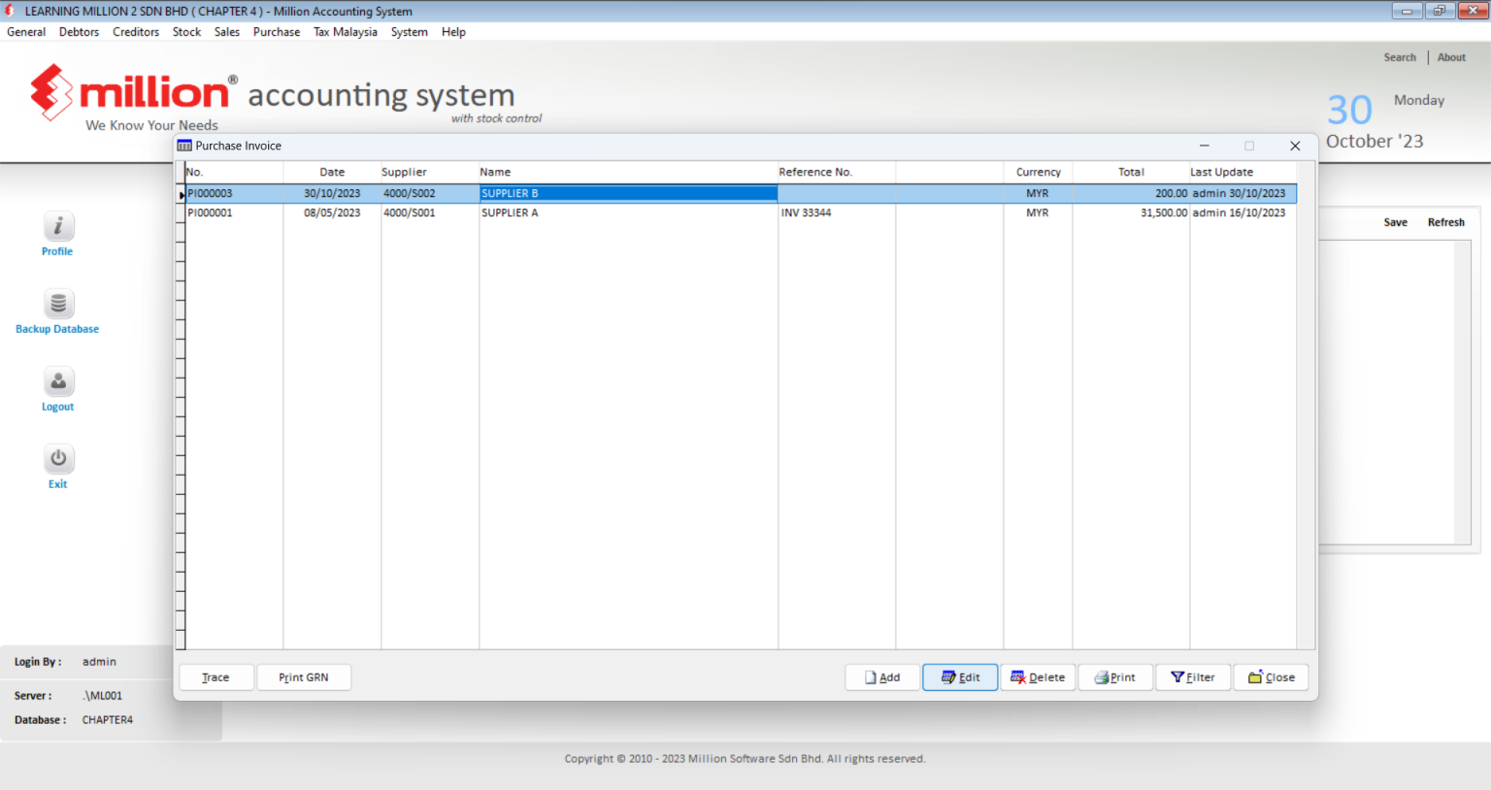
Task: Click supplier code 4000/S001
Action: pyautogui.click(x=430, y=213)
